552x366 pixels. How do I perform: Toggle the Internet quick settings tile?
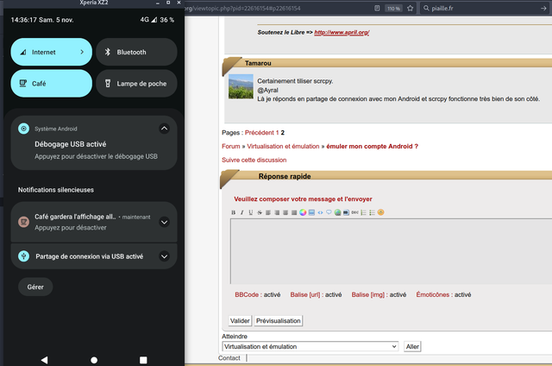(x=52, y=52)
